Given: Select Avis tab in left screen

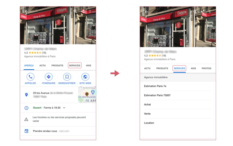Looking at the screenshot, I should [89, 65].
